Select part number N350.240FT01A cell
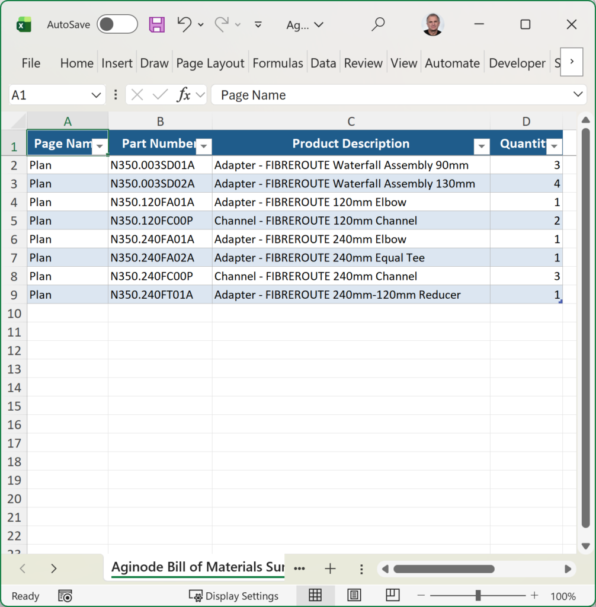This screenshot has width=596, height=607. click(160, 295)
